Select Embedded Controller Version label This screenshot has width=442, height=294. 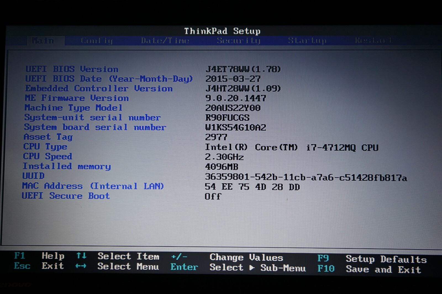pyautogui.click(x=99, y=88)
